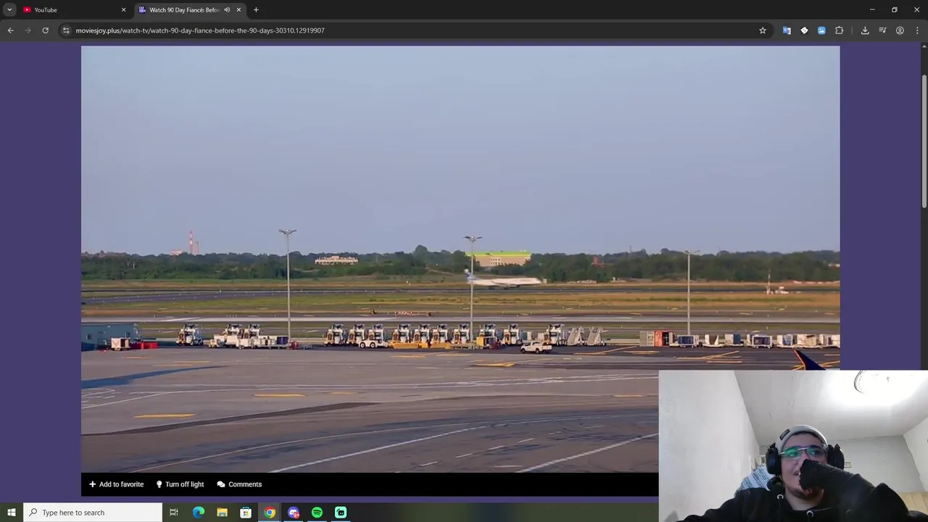Open the Streamlabs taskbar icon
The width and height of the screenshot is (928, 522).
[x=341, y=513]
